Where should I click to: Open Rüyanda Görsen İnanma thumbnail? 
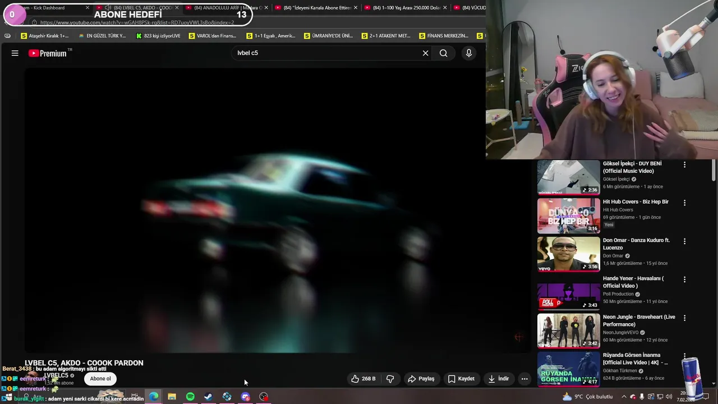click(x=569, y=369)
